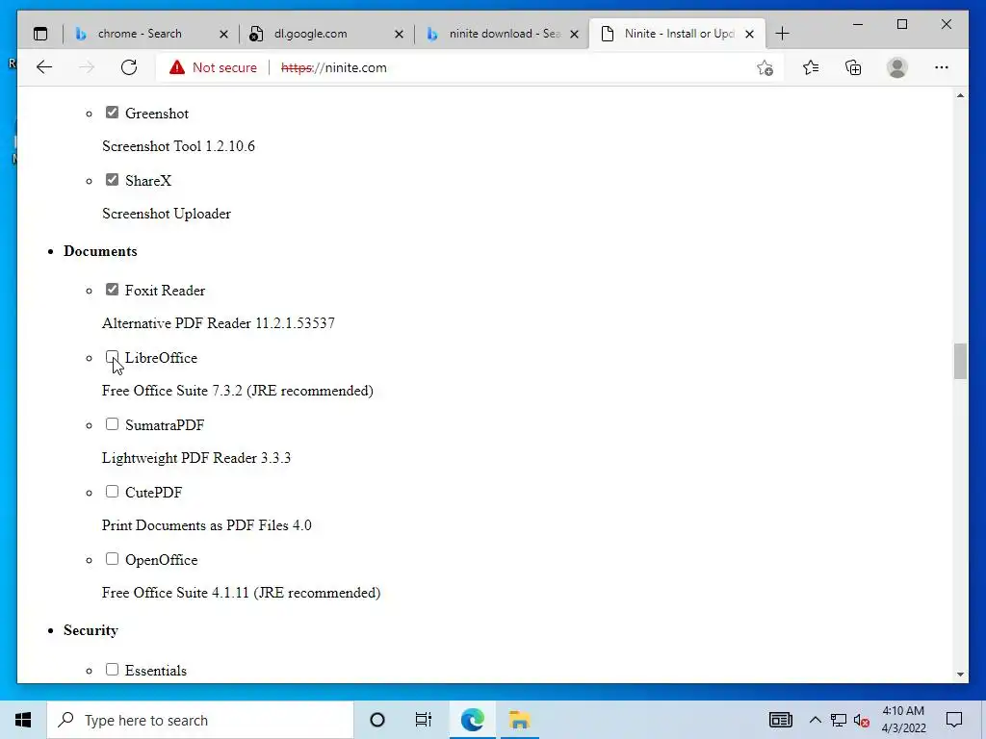This screenshot has width=986, height=739.
Task: Open the notification center icon
Action: click(x=954, y=720)
